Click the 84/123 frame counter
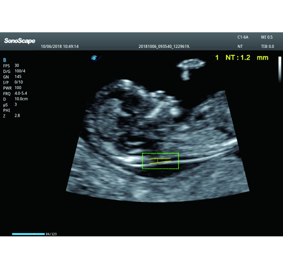Image resolution: width=283 pixels, height=269 pixels. (x=51, y=234)
